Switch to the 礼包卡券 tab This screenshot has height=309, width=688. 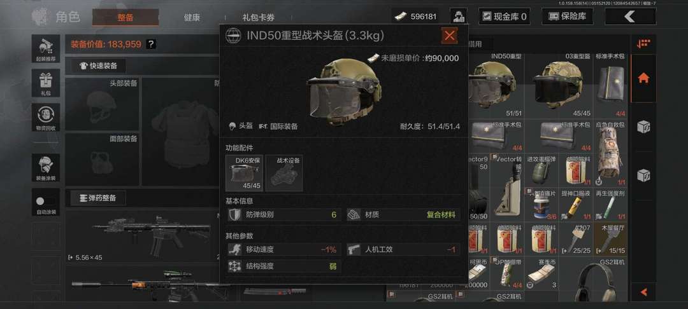point(259,18)
